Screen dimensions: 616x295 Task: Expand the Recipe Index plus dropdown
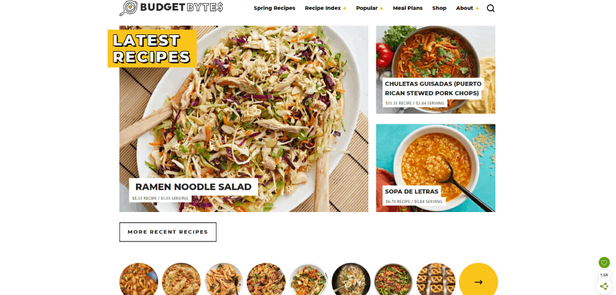[344, 8]
